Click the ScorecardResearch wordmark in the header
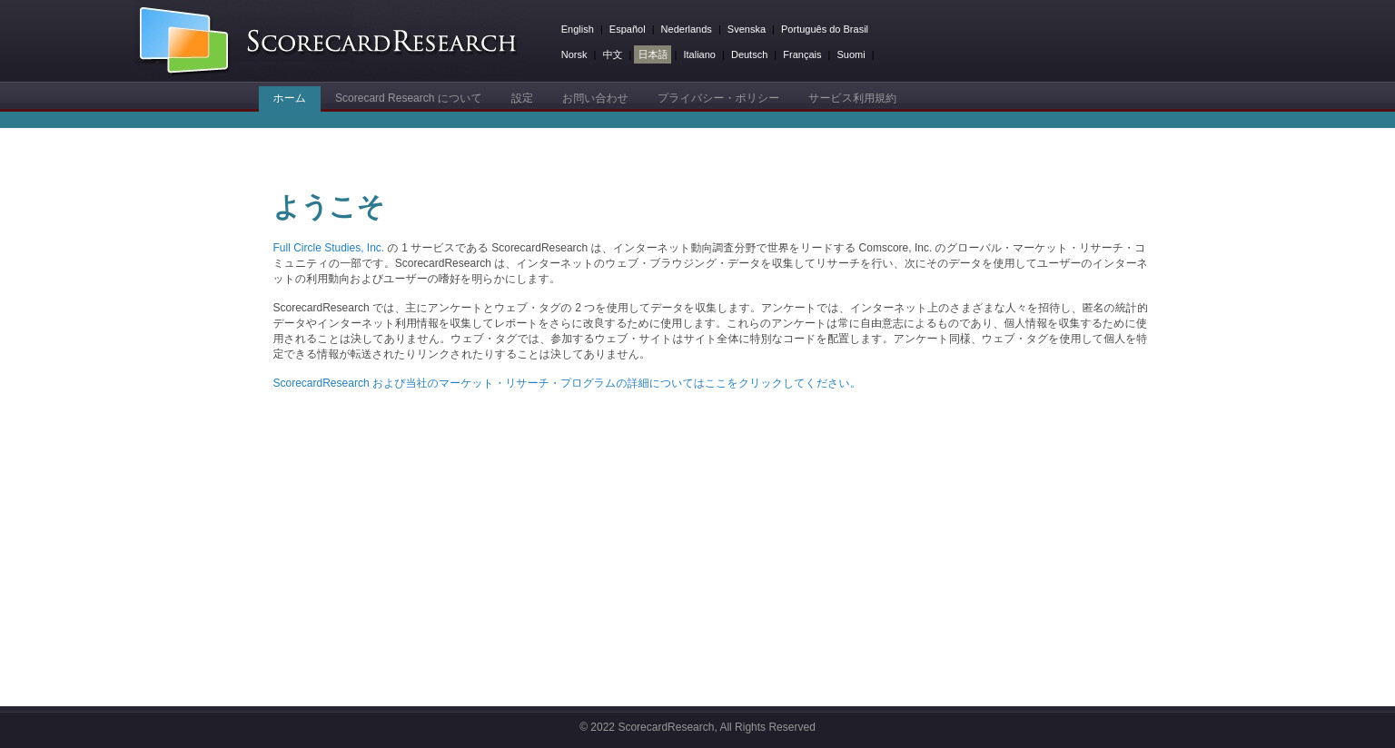This screenshot has width=1395, height=748. [381, 42]
